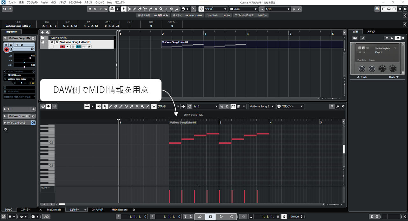Select the Erase tool in main toolbar

pos(140,9)
